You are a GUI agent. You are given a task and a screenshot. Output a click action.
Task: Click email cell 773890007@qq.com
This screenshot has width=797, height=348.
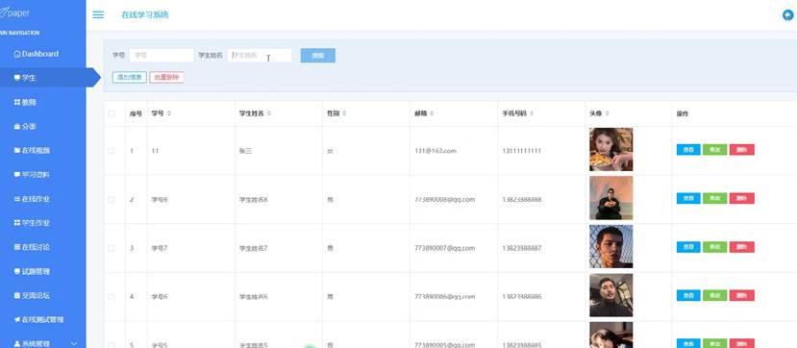[445, 248]
